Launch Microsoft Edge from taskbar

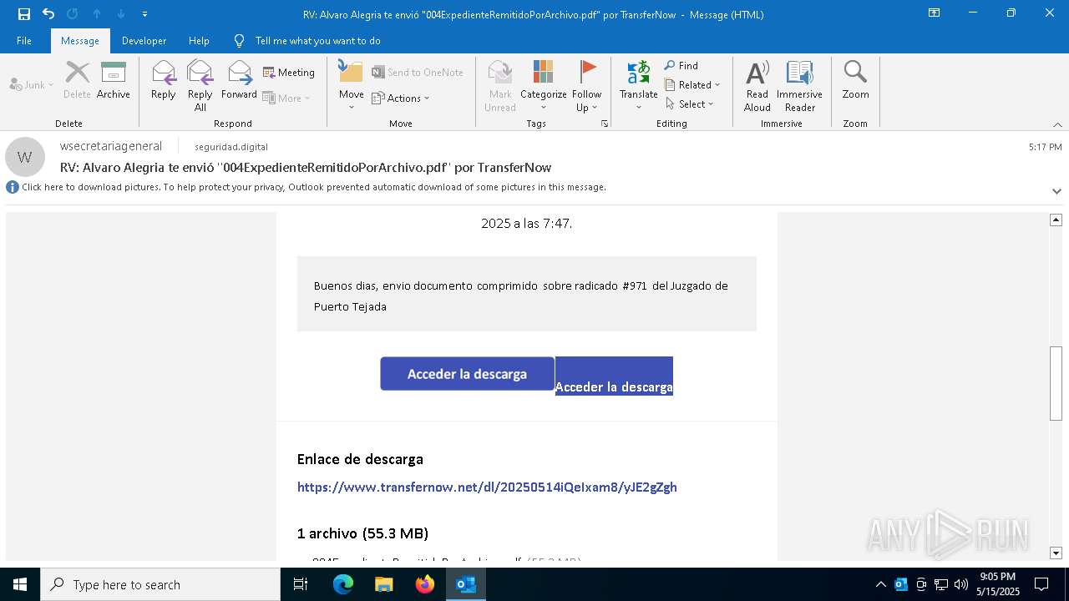pos(343,584)
